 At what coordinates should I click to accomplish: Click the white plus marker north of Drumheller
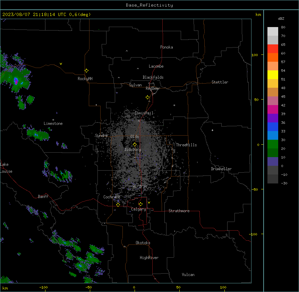[212, 130]
